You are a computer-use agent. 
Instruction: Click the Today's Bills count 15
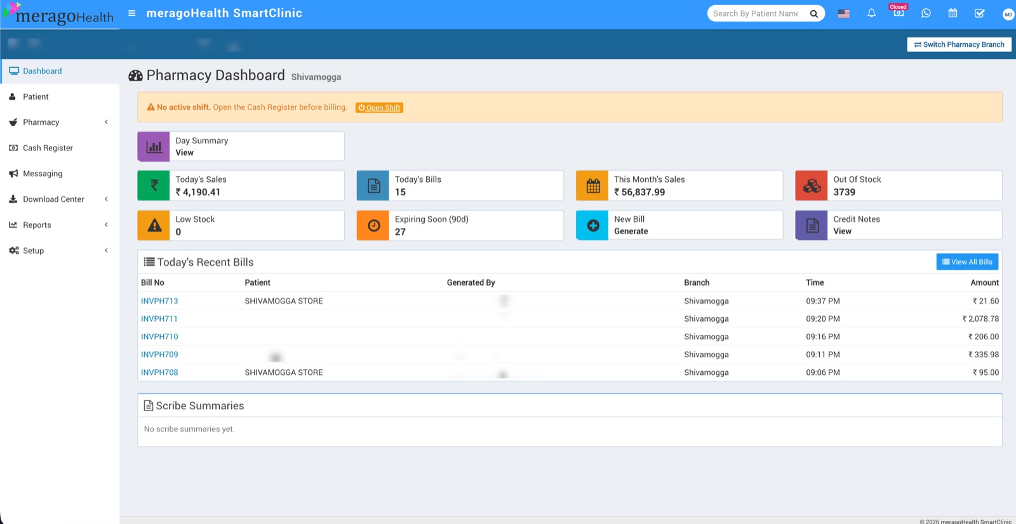400,192
